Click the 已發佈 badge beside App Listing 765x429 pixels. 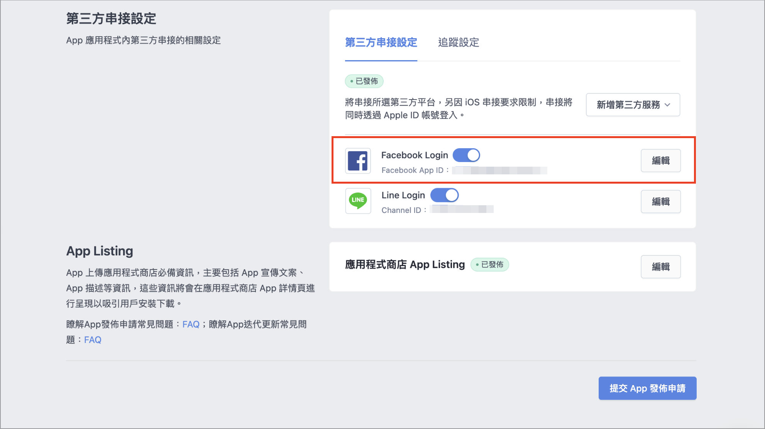[490, 265]
